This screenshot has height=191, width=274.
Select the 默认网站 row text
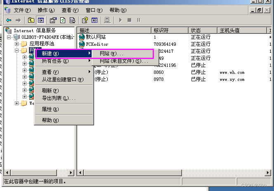coord(96,37)
